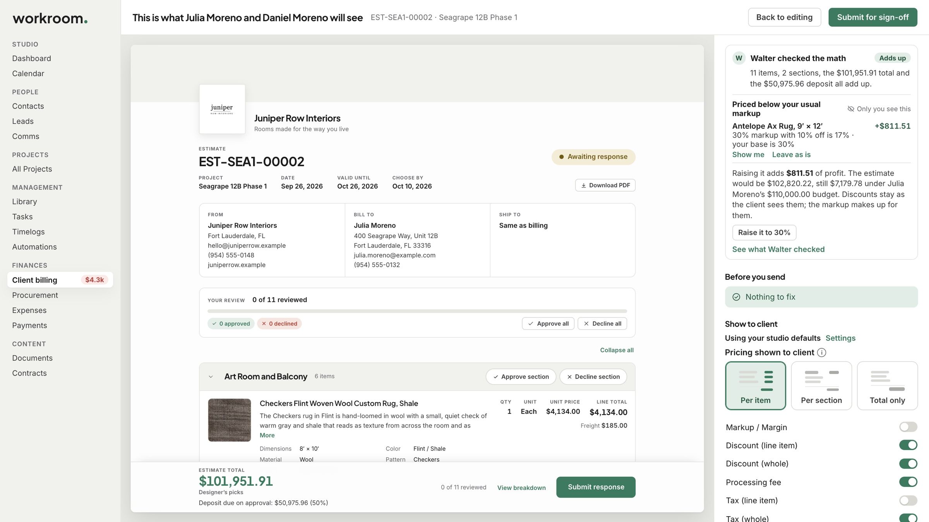Click the +$811.51 profit amount
Viewport: 929px width, 522px height.
point(892,126)
